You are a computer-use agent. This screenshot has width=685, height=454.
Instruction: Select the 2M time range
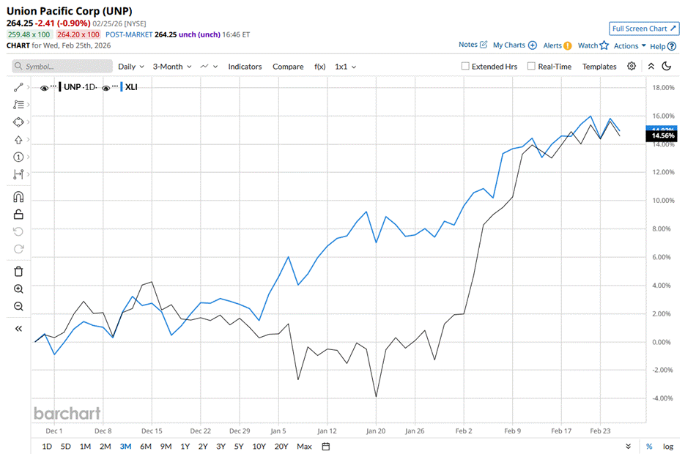tap(105, 446)
